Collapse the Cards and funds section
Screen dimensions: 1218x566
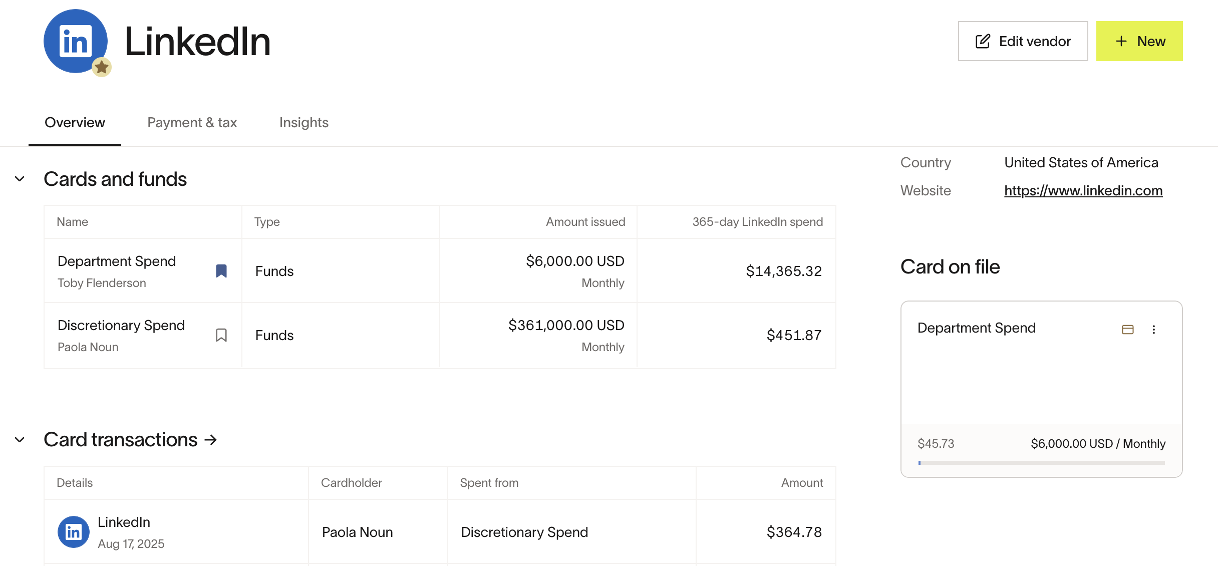(x=20, y=179)
